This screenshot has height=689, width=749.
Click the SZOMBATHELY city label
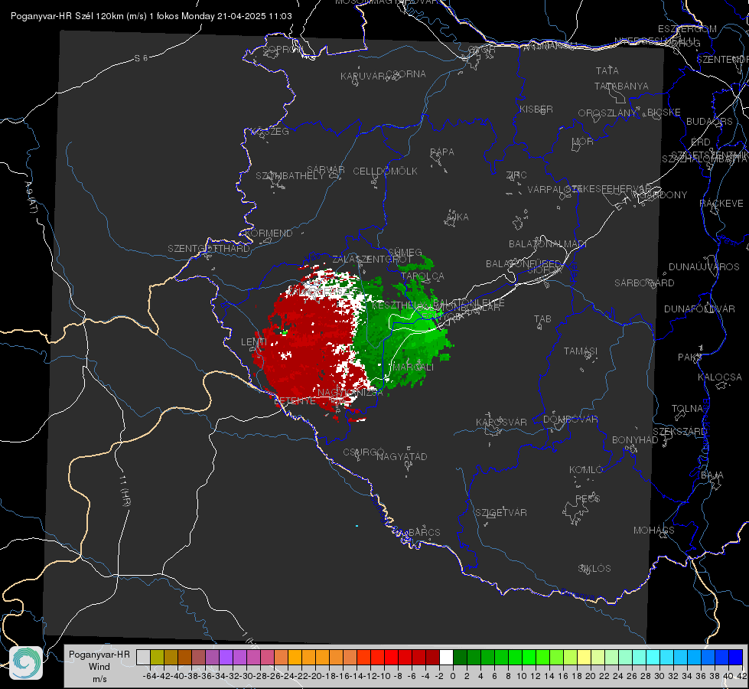pos(290,176)
